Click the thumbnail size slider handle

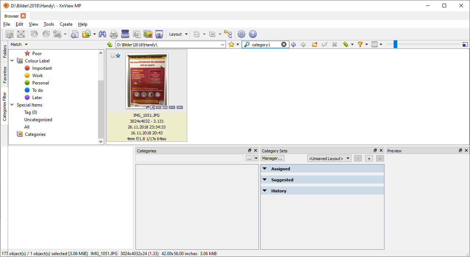tap(395, 44)
